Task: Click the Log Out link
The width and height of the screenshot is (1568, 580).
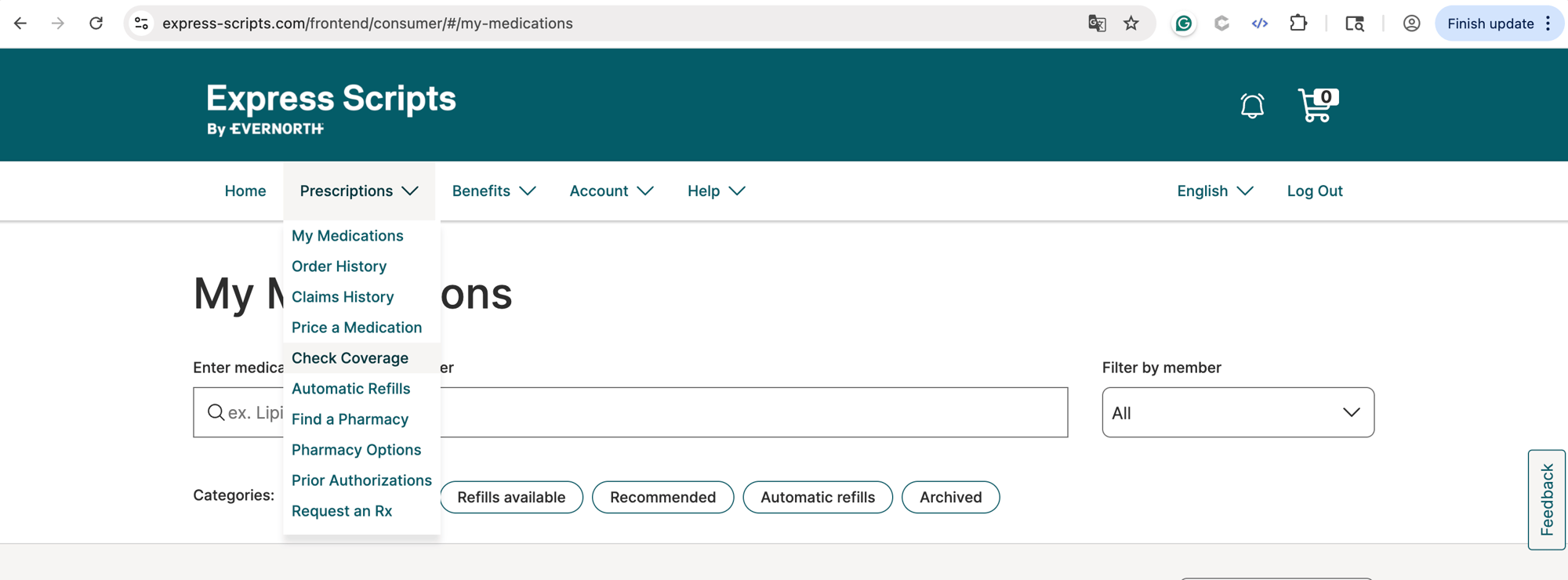Action: [x=1314, y=191]
